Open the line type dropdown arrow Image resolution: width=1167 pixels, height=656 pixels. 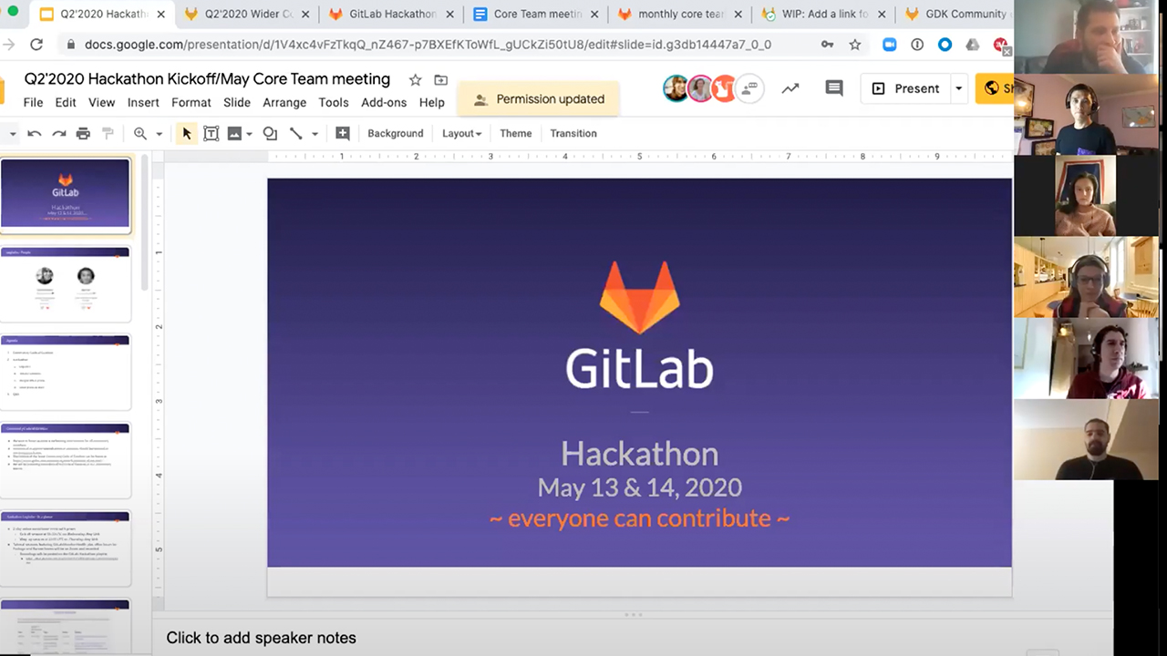[315, 134]
